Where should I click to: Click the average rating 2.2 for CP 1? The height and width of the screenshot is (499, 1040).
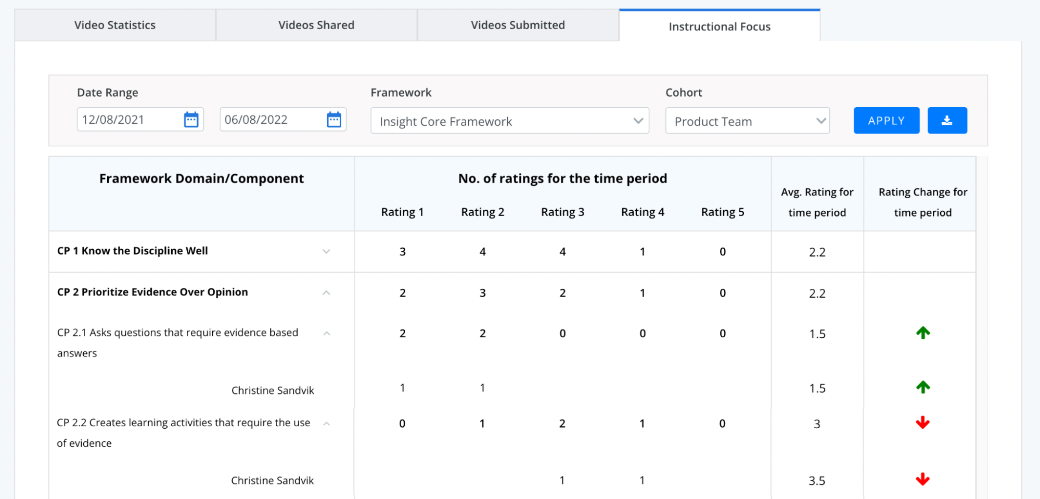(817, 252)
